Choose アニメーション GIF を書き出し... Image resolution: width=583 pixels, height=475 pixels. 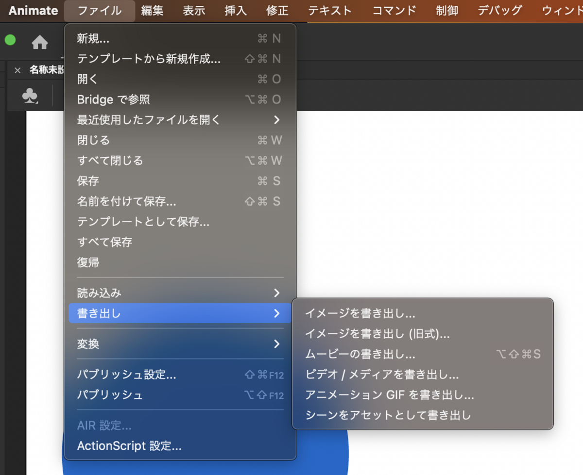(423, 395)
